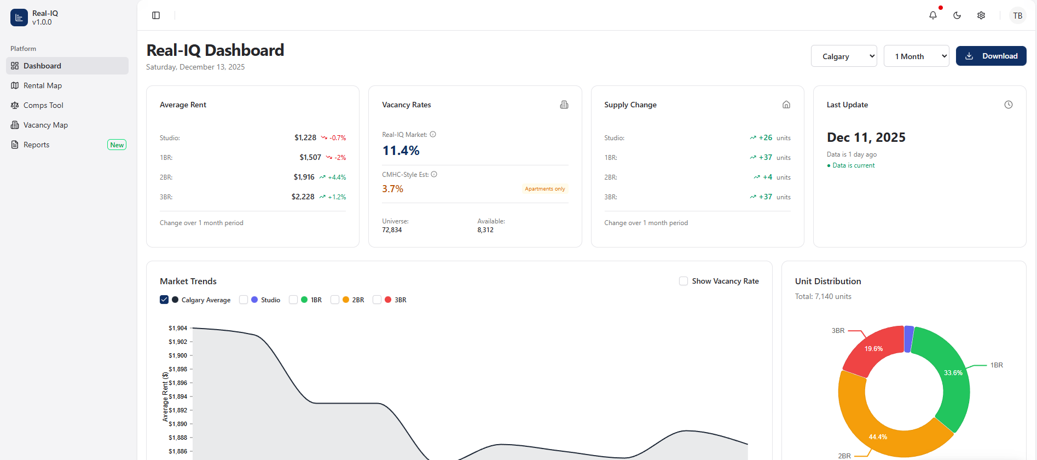Viewport: 1037px width, 460px height.
Task: Click the Available 8,312 value
Action: coord(485,230)
